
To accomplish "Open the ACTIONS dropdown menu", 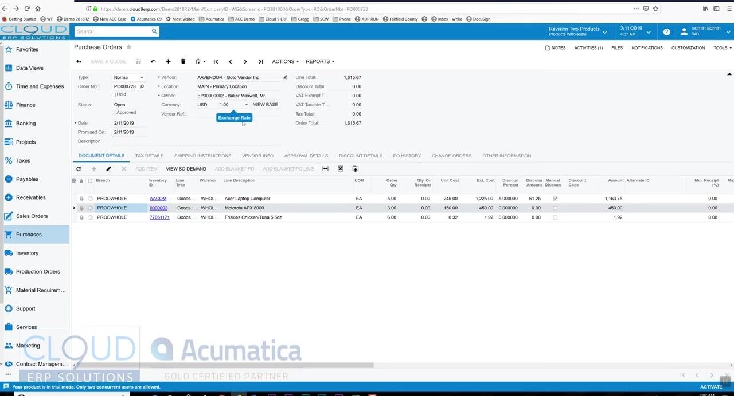I will click(285, 61).
